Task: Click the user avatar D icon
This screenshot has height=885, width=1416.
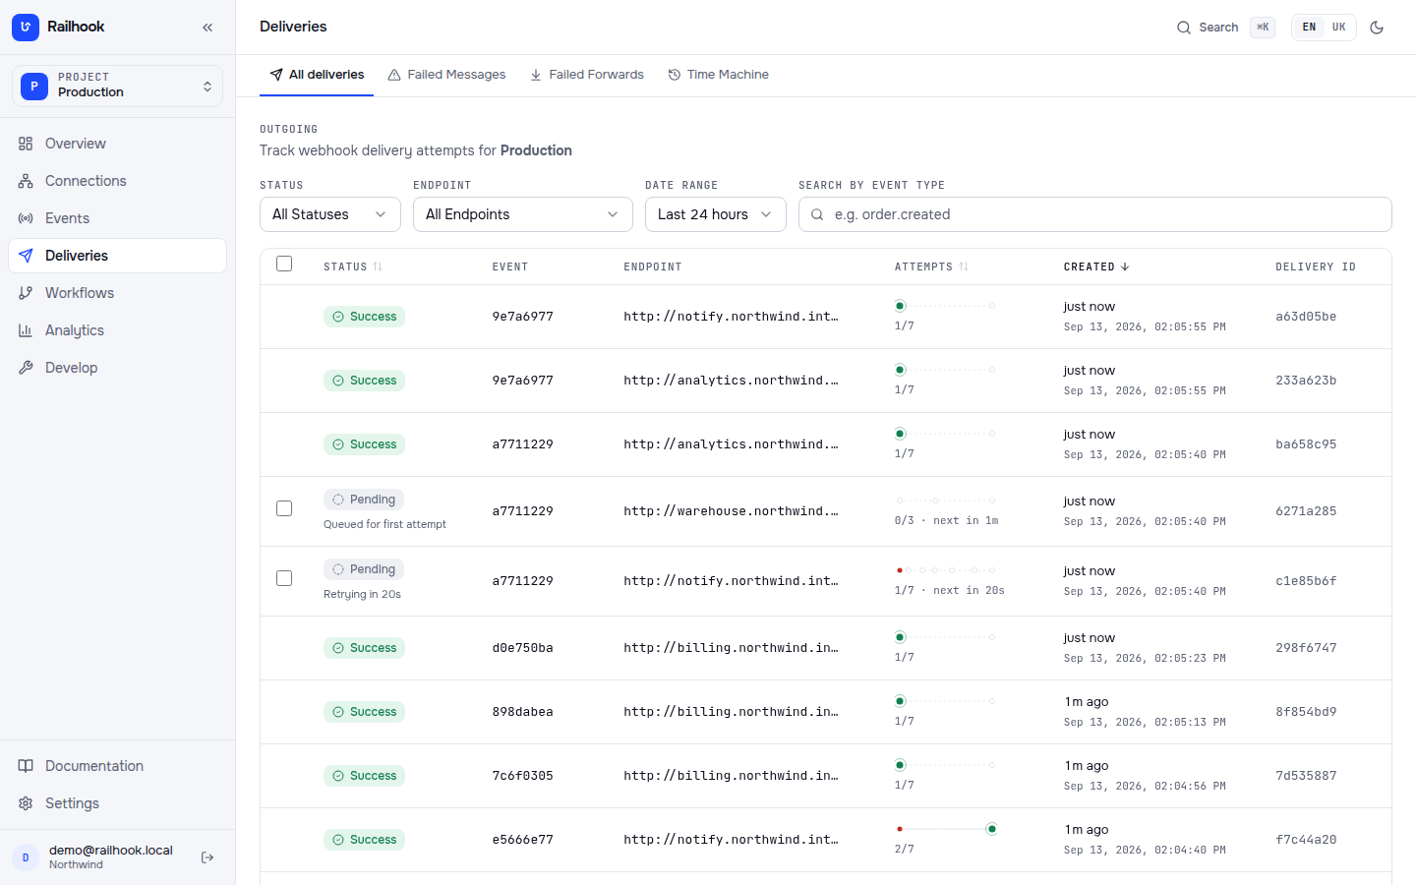Action: click(26, 857)
